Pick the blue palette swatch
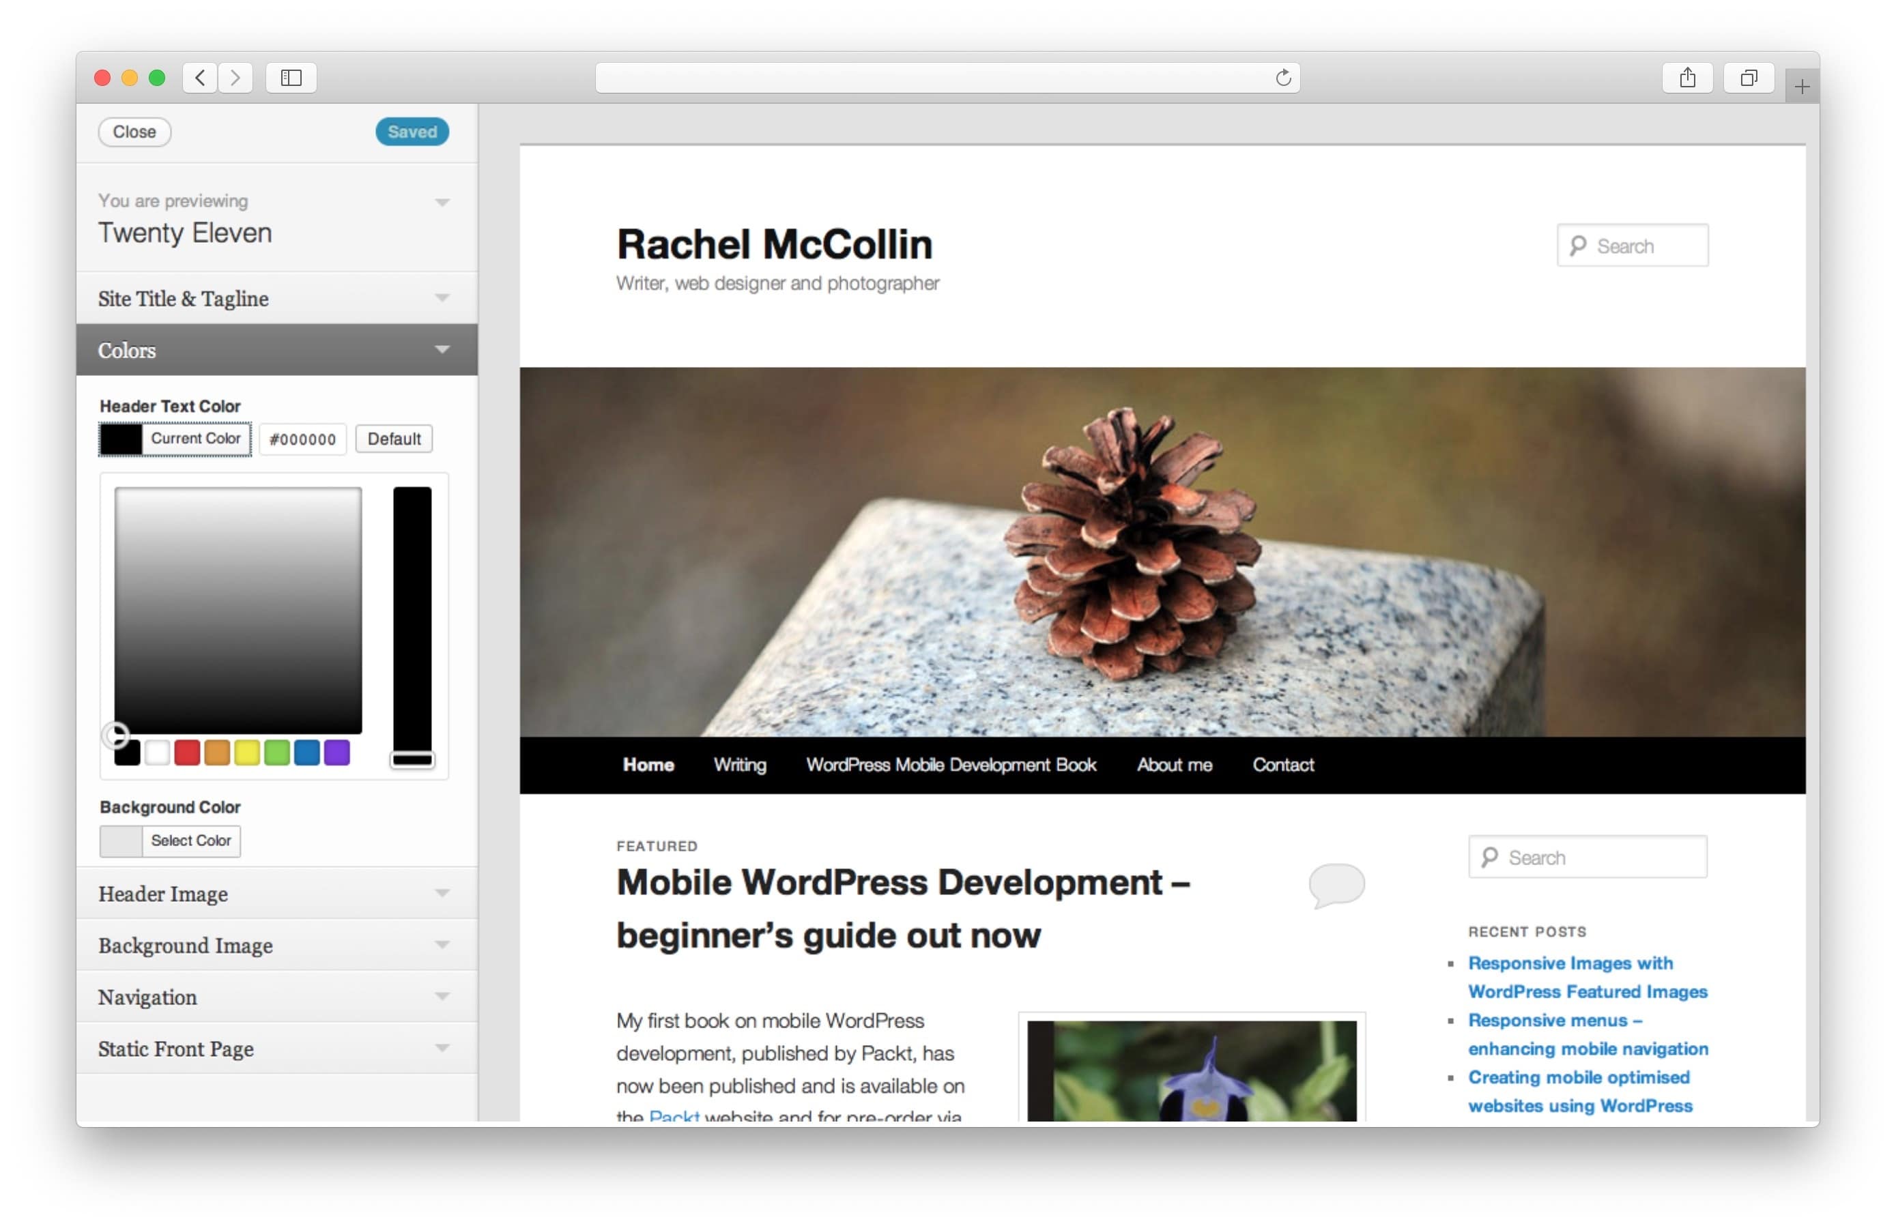The image size is (1896, 1228). click(x=306, y=752)
